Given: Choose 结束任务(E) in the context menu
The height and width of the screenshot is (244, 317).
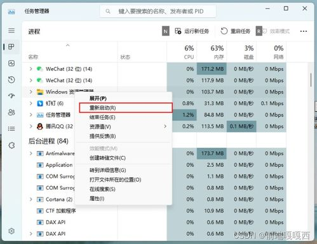Looking at the screenshot, I should (x=123, y=117).
